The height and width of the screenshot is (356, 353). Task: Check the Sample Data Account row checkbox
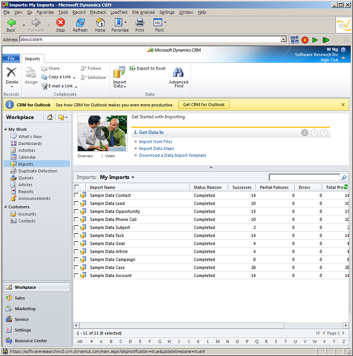click(x=76, y=275)
